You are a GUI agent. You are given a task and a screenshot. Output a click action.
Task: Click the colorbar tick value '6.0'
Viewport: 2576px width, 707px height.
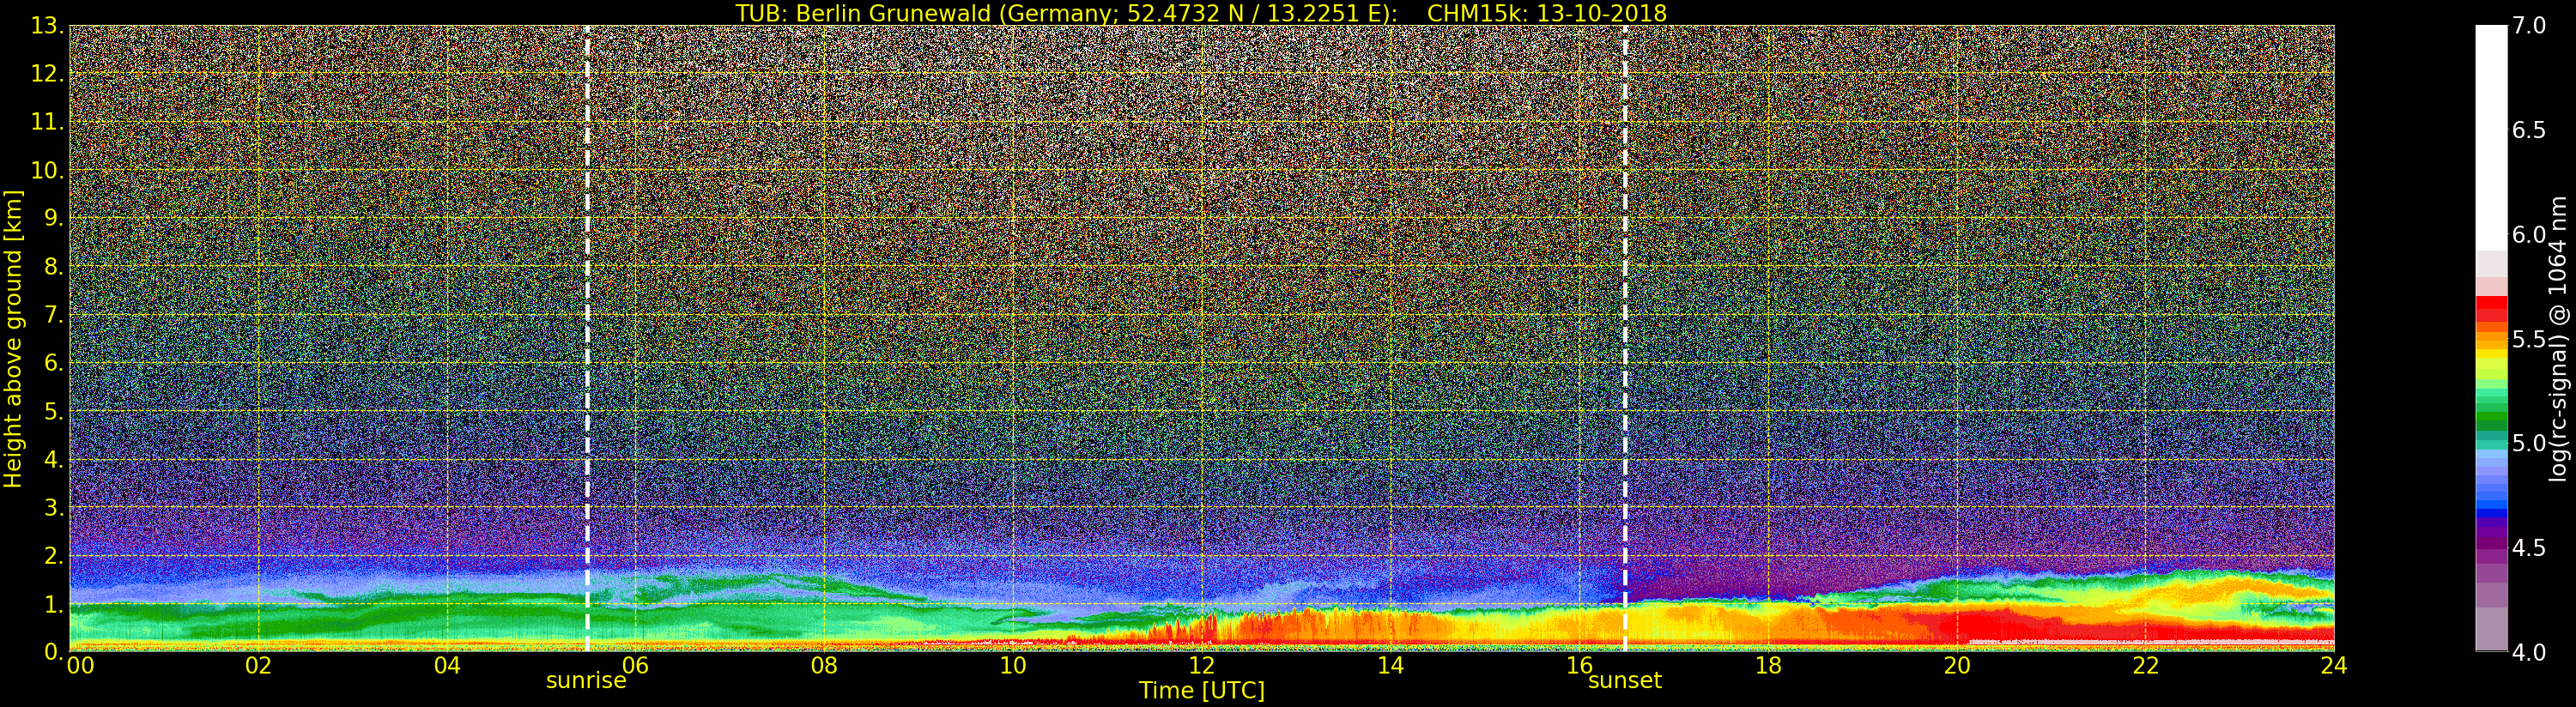2529,235
